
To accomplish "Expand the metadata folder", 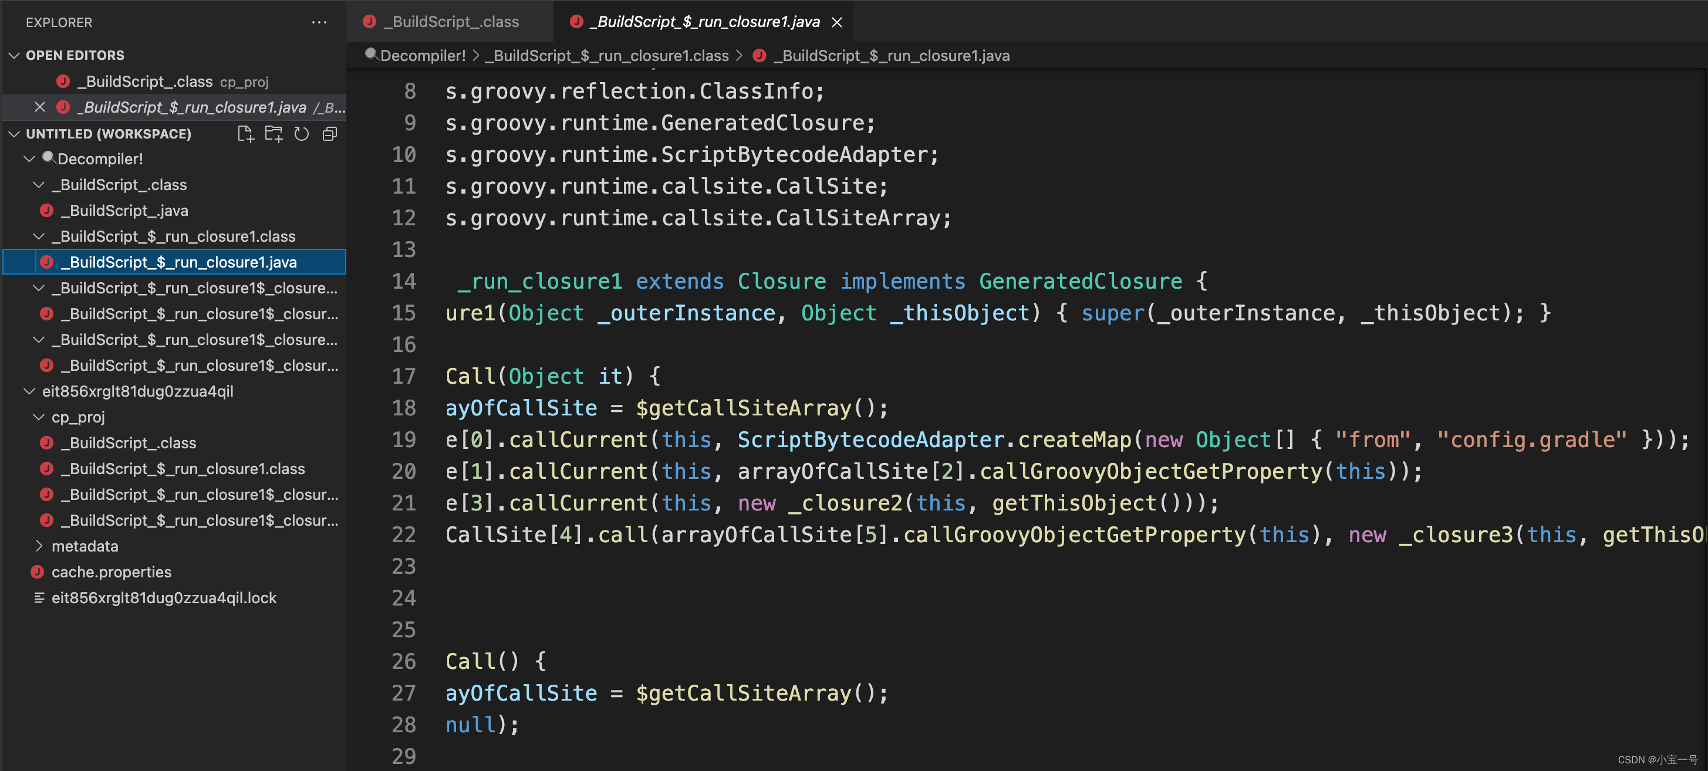I will tap(39, 546).
